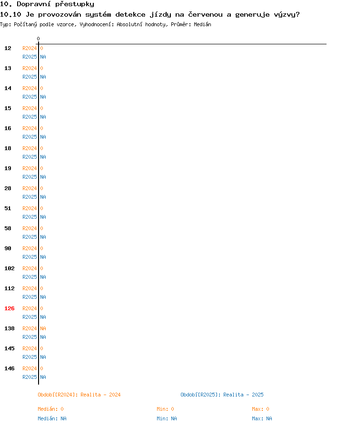Select the red highlighted row label 126
This screenshot has height=427, width=357.
pyautogui.click(x=10, y=308)
